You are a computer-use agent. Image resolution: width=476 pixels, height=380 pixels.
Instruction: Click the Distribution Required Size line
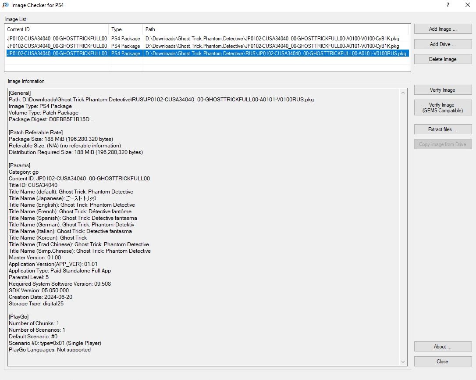click(x=76, y=152)
